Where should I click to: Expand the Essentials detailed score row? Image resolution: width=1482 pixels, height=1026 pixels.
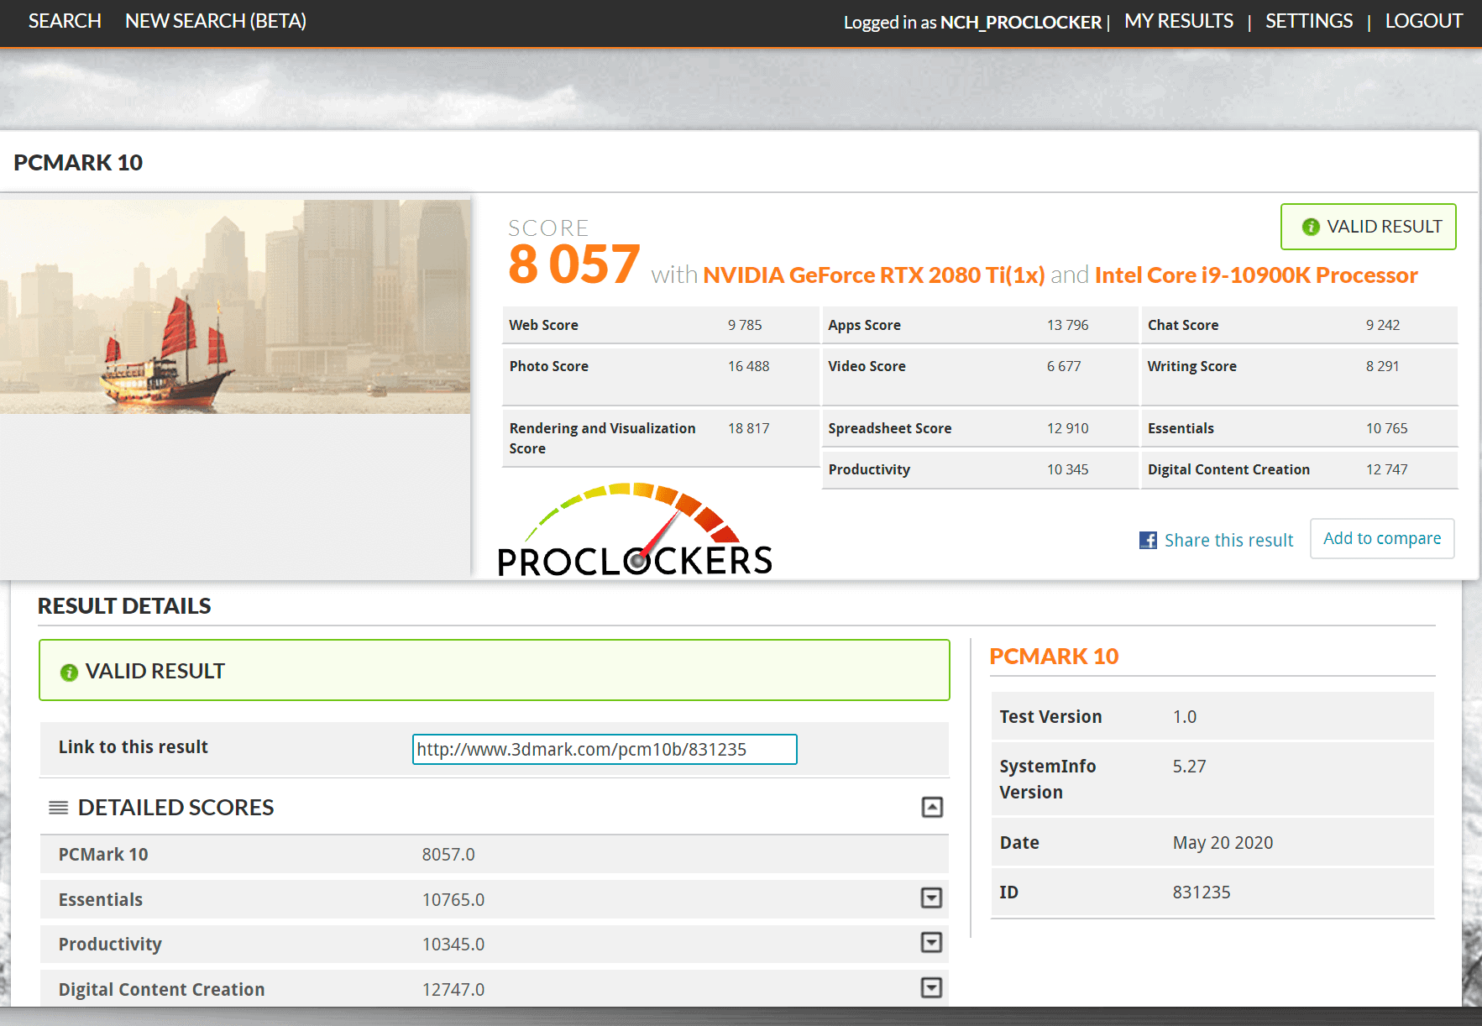click(931, 898)
